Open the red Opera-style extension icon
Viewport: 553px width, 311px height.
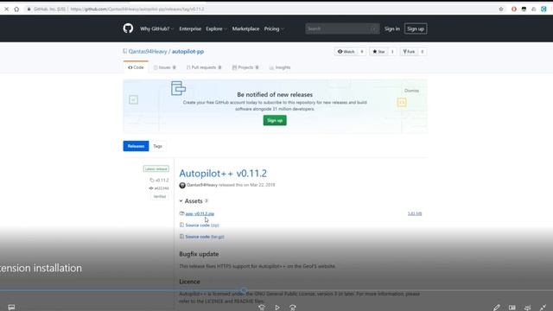pos(514,10)
